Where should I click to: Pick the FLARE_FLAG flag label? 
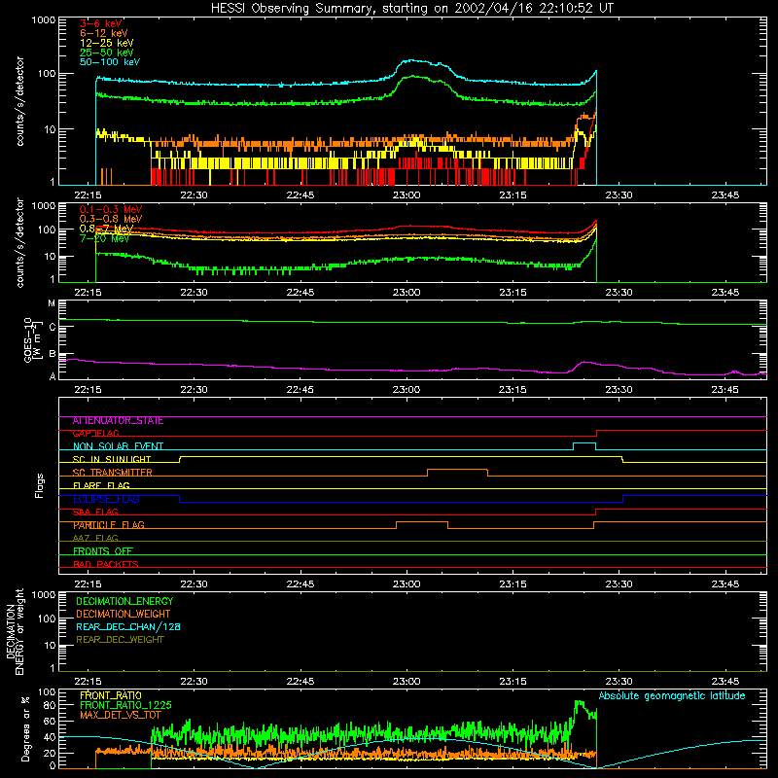101,485
